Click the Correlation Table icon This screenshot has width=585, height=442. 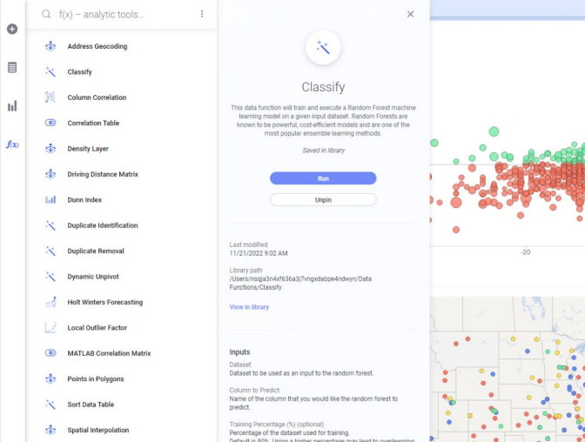50,124
